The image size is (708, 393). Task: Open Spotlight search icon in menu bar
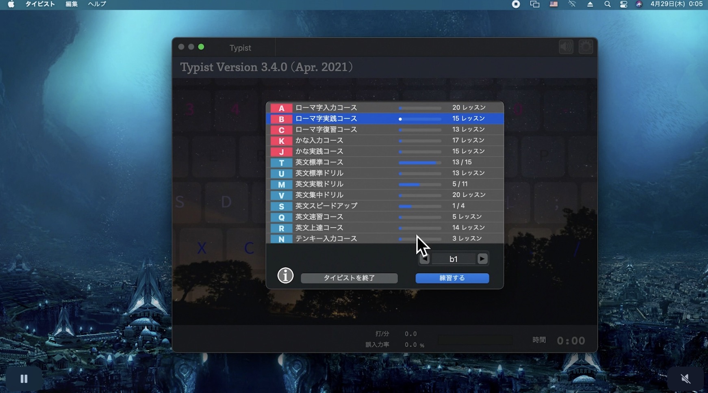607,4
